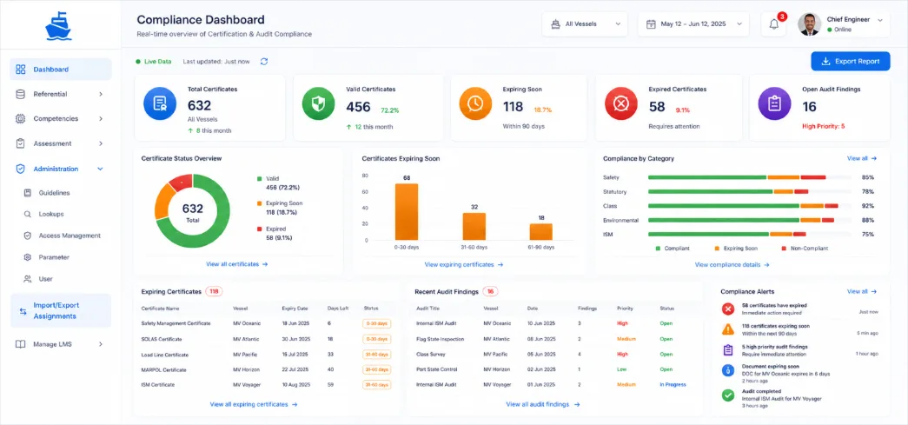
Task: Click the Manage LMS book icon
Action: pyautogui.click(x=21, y=344)
